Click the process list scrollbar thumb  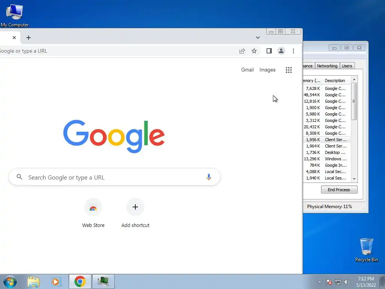pos(354,101)
